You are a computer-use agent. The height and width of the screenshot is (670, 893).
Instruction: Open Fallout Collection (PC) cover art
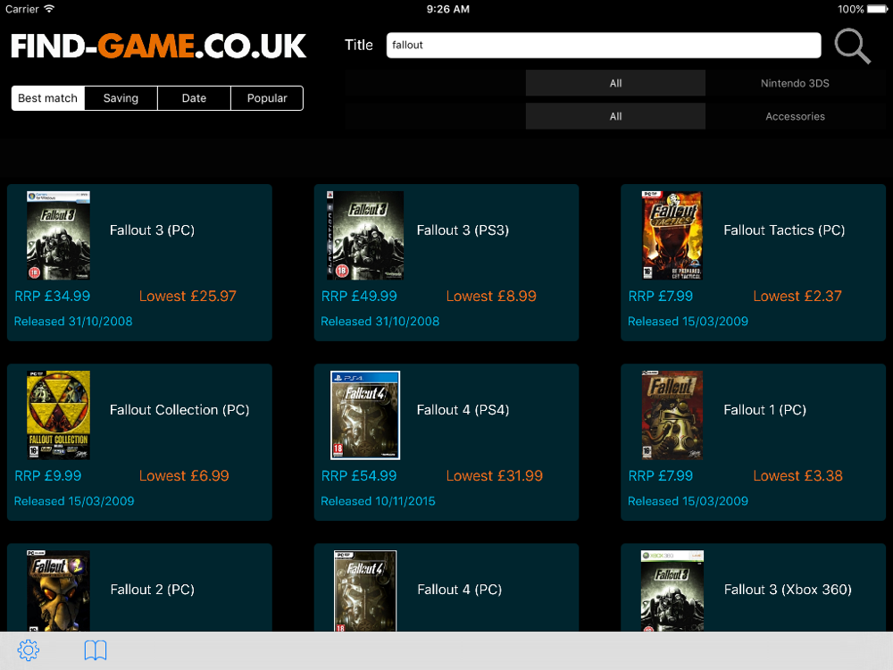(x=58, y=415)
